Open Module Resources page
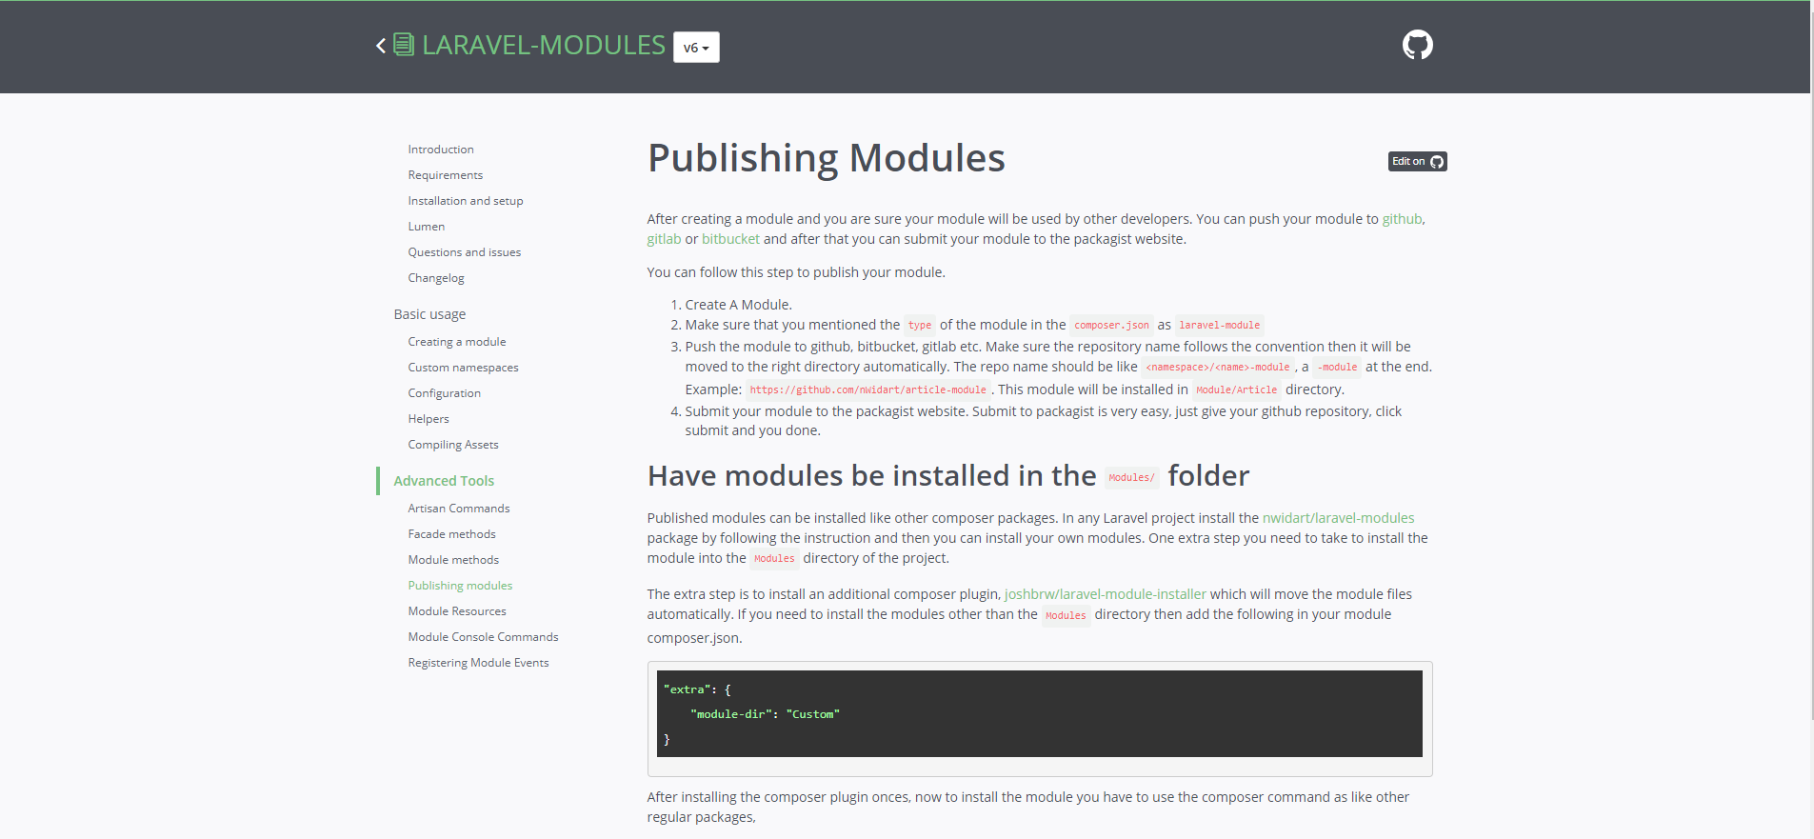This screenshot has height=839, width=1814. tap(457, 611)
